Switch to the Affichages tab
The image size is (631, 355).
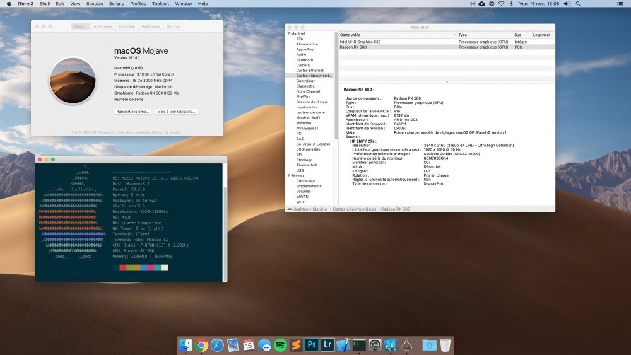(x=103, y=26)
